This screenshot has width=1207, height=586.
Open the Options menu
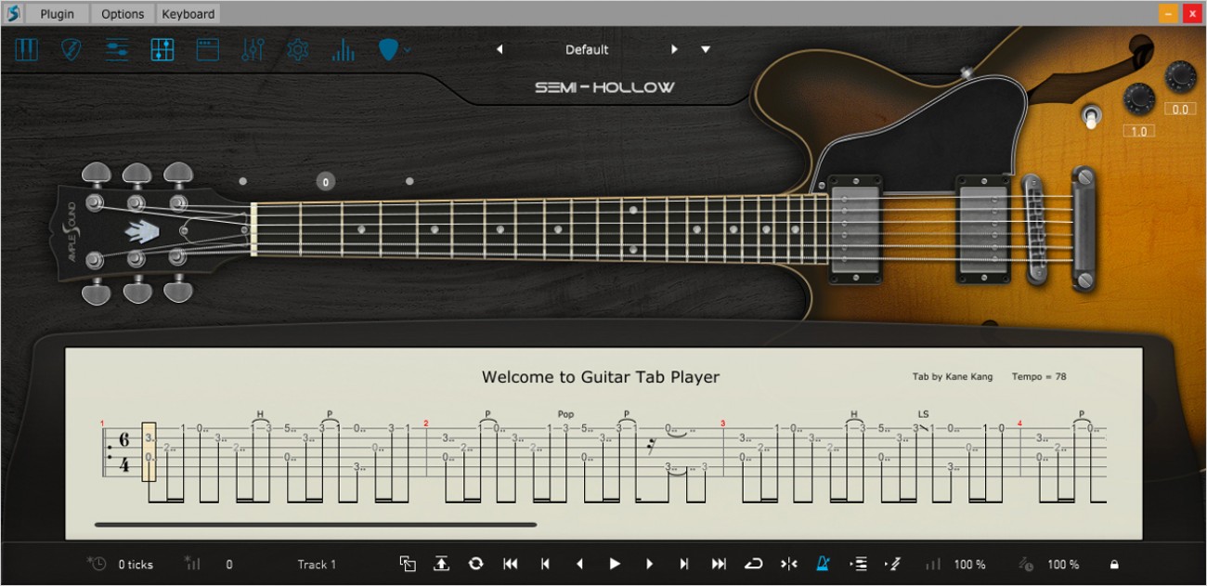(123, 14)
